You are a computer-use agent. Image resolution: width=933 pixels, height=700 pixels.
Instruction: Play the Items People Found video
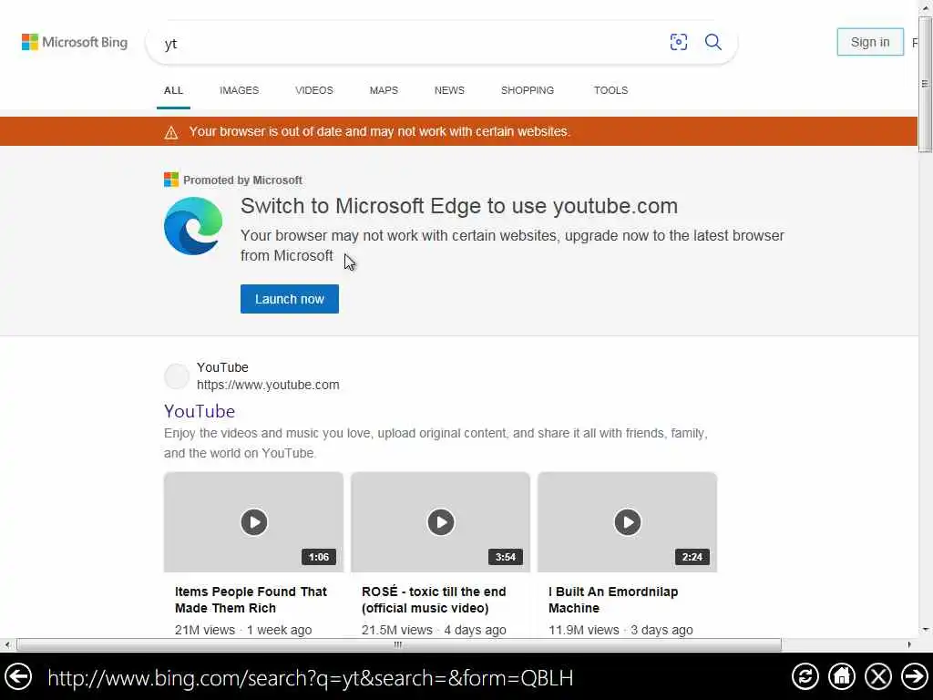pos(254,522)
